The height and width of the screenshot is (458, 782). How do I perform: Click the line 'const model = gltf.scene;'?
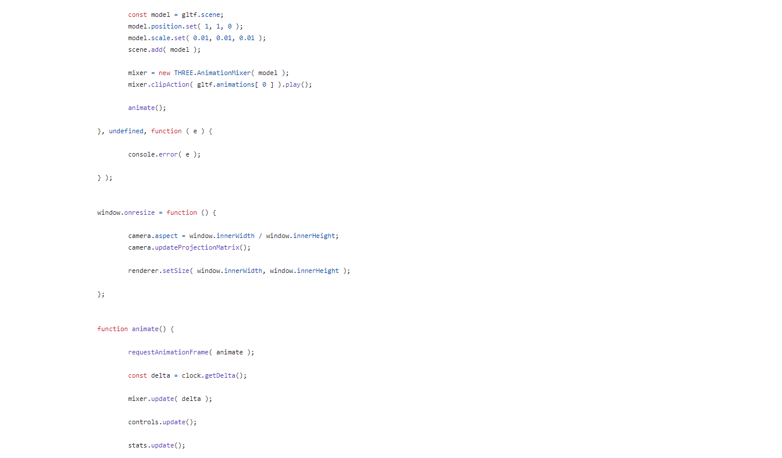point(176,15)
